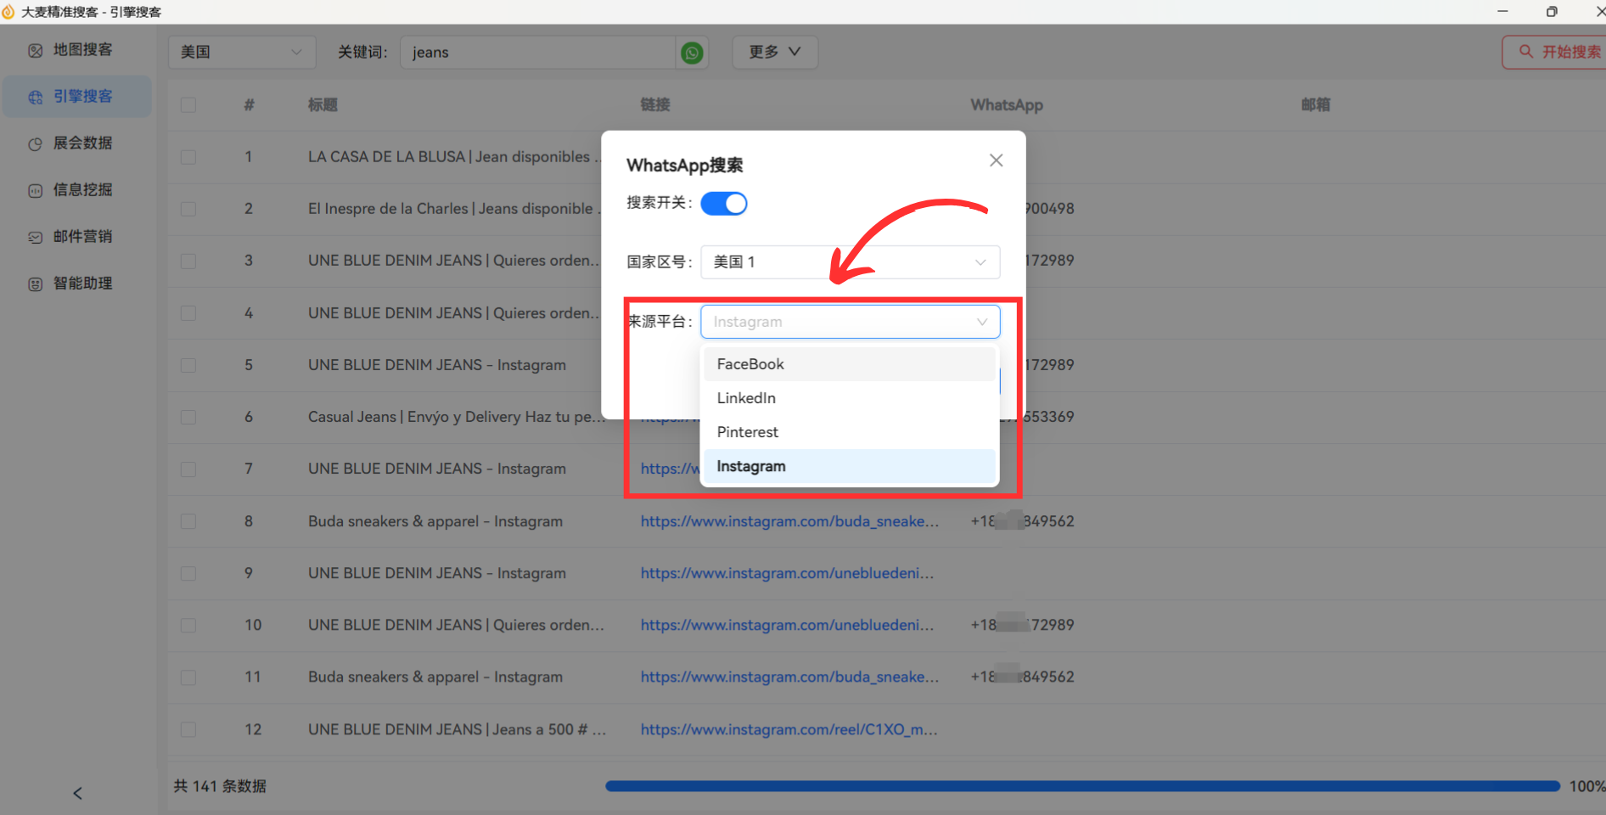1606x815 pixels.
Task: Start the search with 开始搜索
Action: pyautogui.click(x=1555, y=52)
